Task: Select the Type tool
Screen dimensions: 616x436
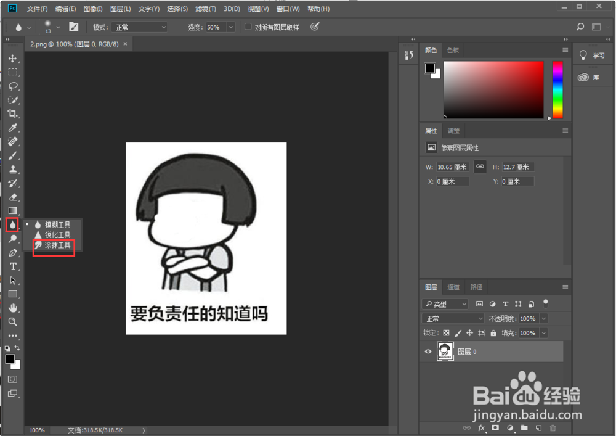Action: click(12, 266)
